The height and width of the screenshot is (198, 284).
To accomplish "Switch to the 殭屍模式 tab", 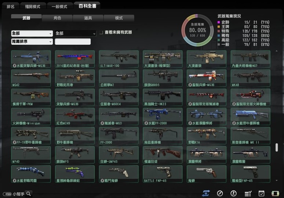I will tap(33, 7).
